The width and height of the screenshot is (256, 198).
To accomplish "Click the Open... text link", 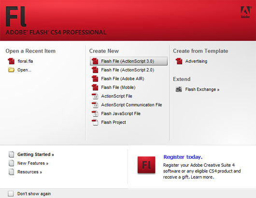I will pyautogui.click(x=24, y=70).
